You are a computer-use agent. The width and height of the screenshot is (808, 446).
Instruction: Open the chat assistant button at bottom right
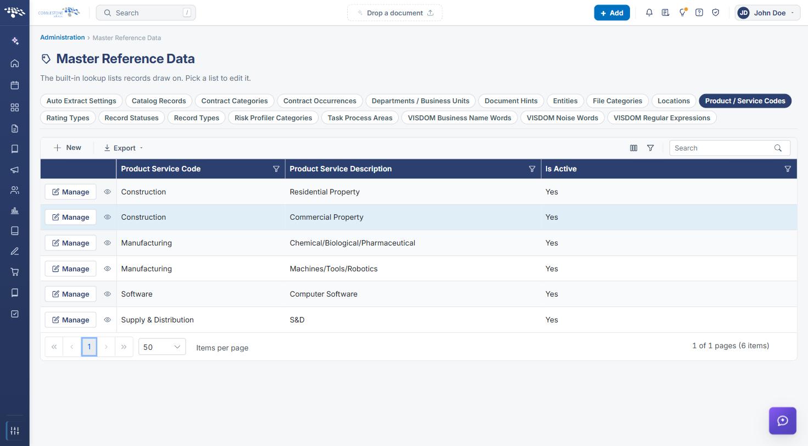tap(783, 421)
